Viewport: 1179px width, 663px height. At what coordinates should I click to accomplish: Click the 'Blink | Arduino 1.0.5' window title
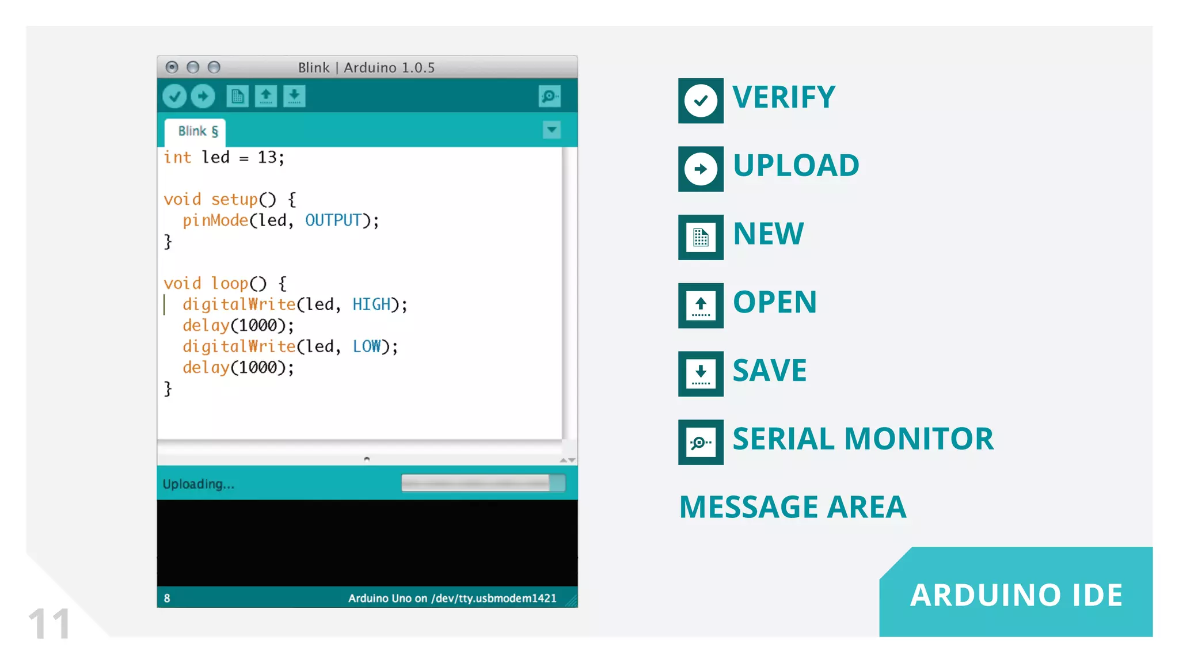pos(366,67)
